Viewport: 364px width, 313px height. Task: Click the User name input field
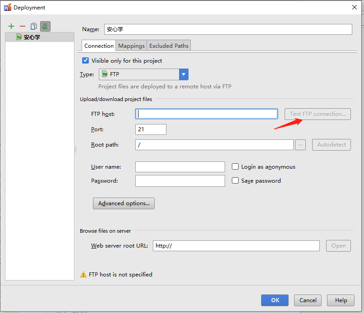pyautogui.click(x=180, y=167)
